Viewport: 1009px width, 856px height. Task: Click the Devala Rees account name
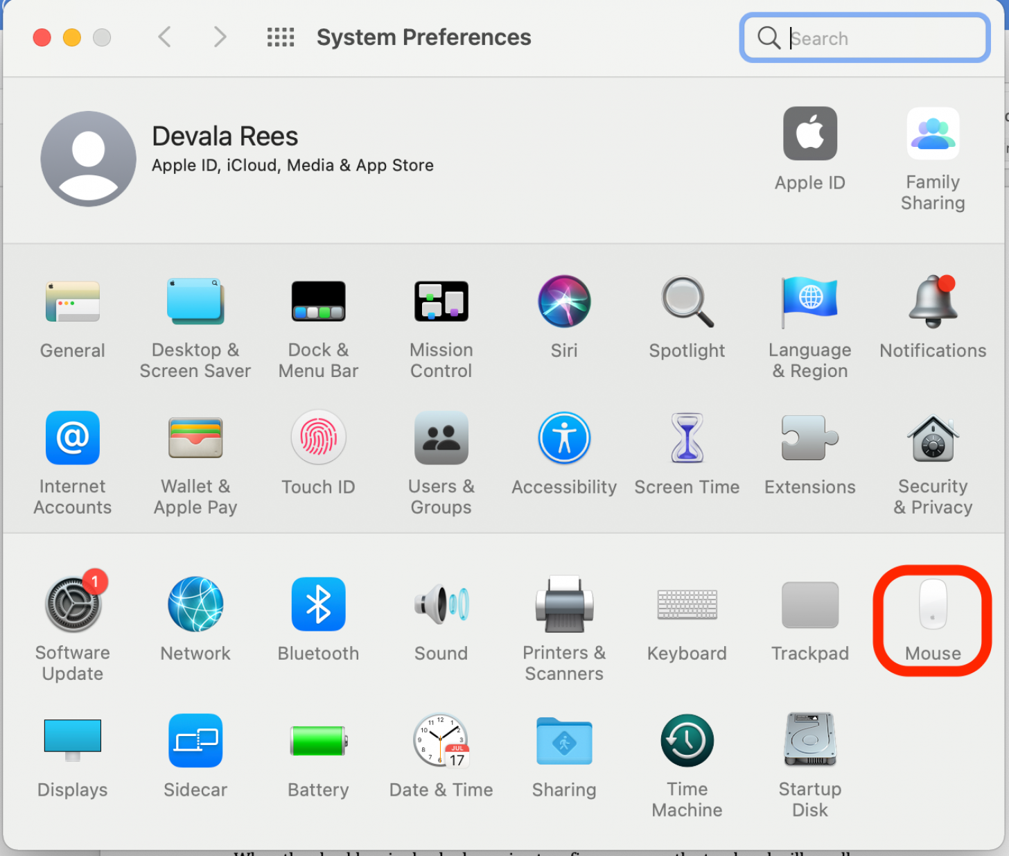click(225, 137)
